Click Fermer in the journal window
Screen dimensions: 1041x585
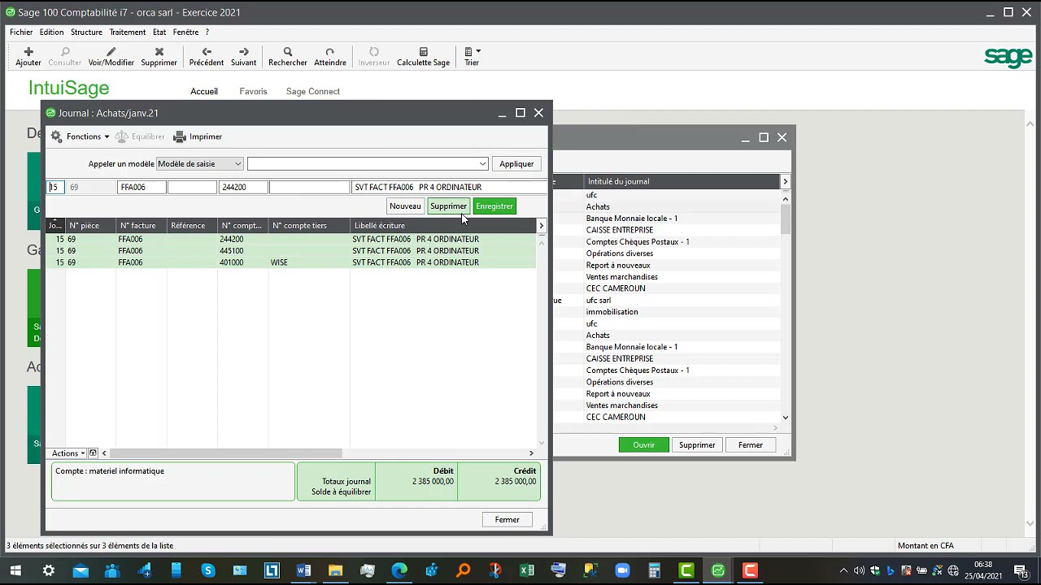507,520
